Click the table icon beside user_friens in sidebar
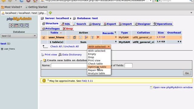 click(2, 49)
